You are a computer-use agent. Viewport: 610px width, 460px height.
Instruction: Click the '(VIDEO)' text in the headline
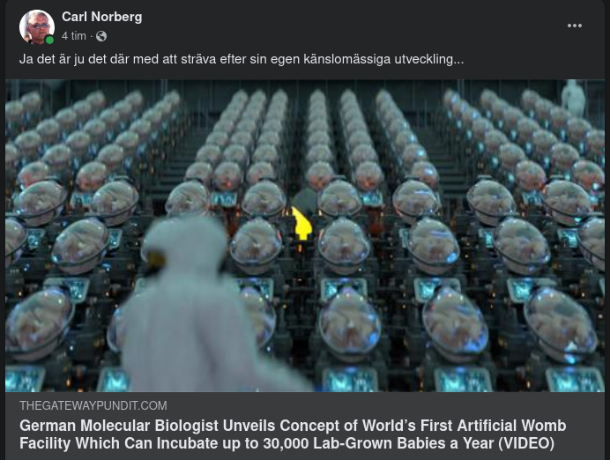point(526,443)
